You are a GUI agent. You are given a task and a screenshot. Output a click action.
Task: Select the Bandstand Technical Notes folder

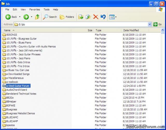(21, 94)
